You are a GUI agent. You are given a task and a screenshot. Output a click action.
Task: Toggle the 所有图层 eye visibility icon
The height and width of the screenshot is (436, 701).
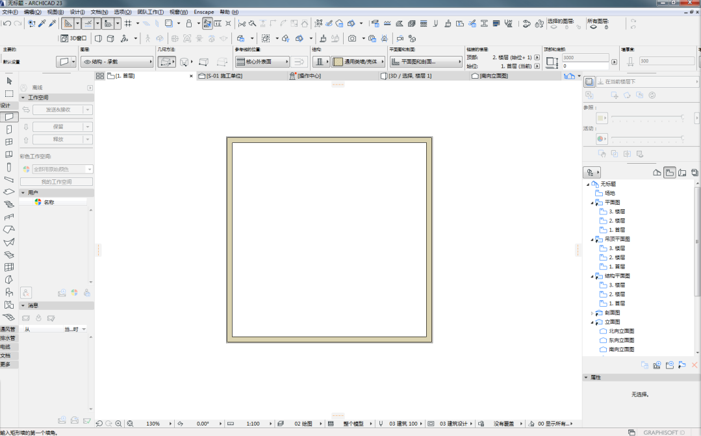tap(594, 27)
